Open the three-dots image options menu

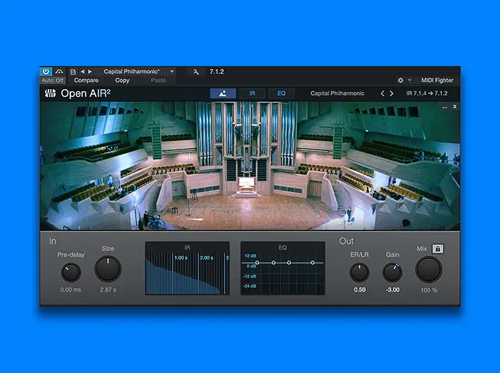[444, 107]
